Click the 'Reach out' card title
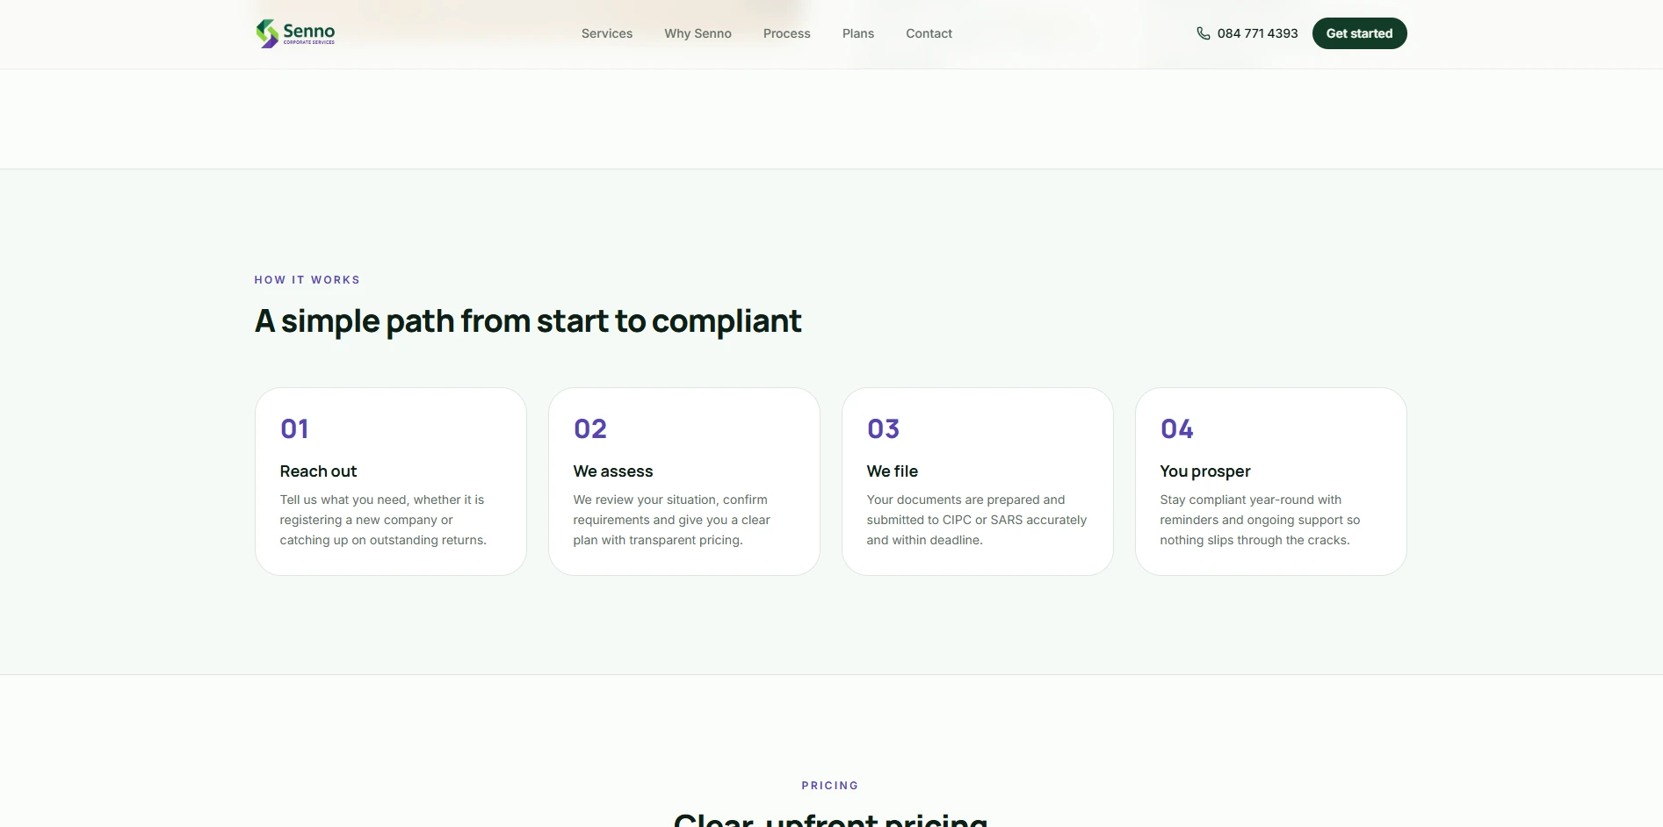 pyautogui.click(x=318, y=471)
